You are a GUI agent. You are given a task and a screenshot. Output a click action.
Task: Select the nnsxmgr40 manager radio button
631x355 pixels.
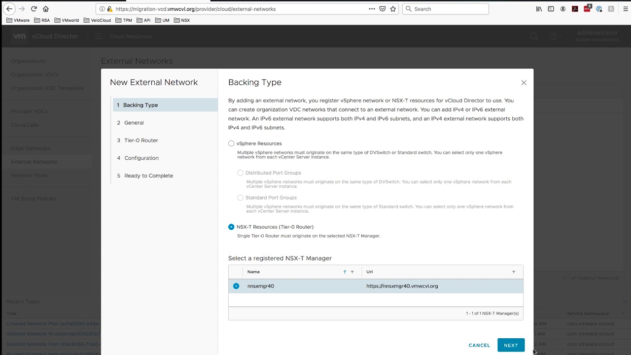[x=236, y=286]
